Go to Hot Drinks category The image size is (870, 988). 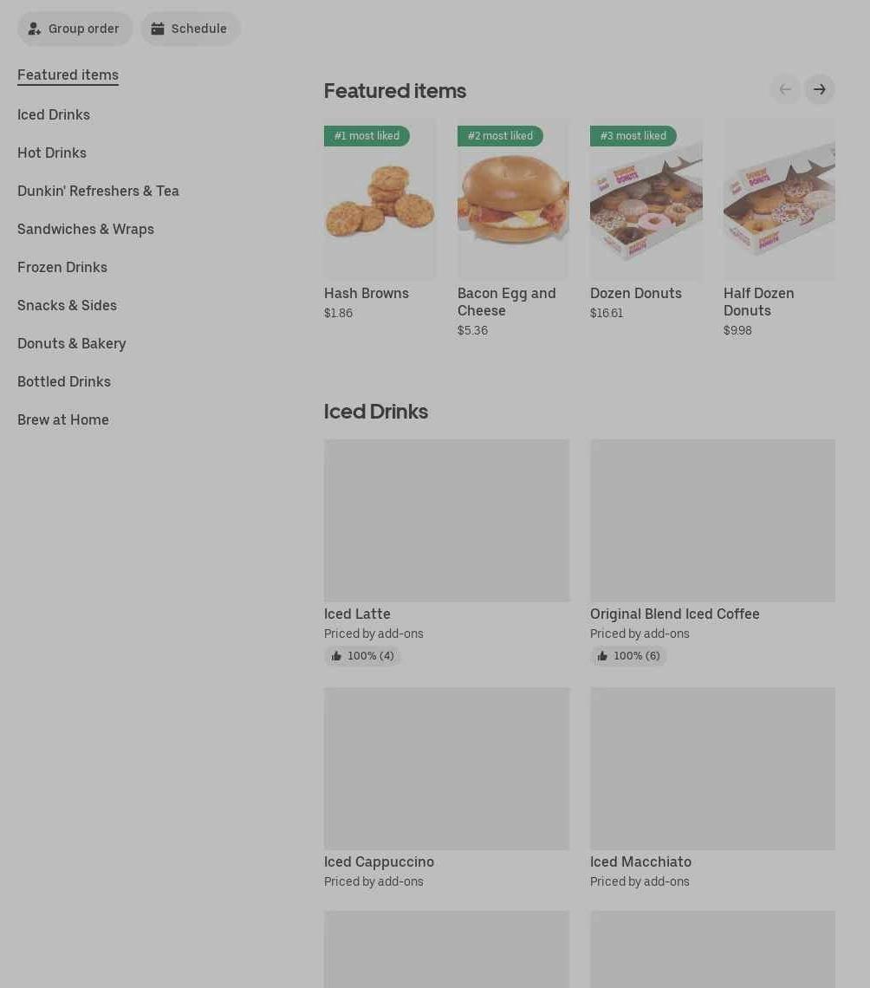52,153
